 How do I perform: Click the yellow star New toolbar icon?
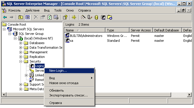(74, 17)
